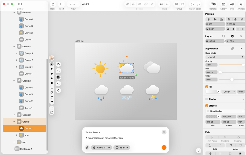246x155 pixels.
Task: Open the Animate mode
Action: [241, 4]
